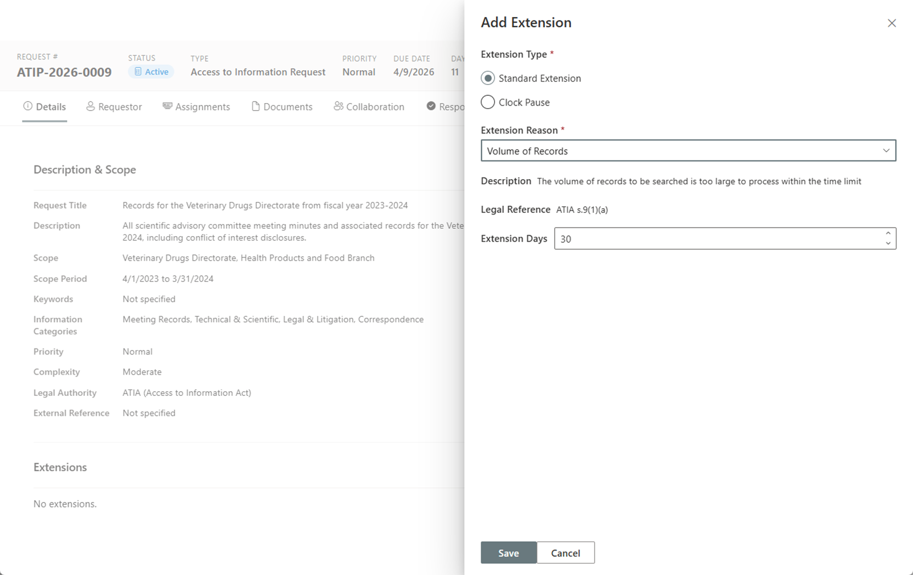The height and width of the screenshot is (575, 913).
Task: Click the Save button
Action: (508, 552)
